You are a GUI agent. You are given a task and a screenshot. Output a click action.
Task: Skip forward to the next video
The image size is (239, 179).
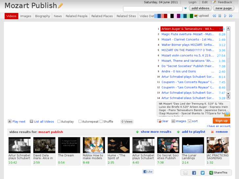pos(231,16)
